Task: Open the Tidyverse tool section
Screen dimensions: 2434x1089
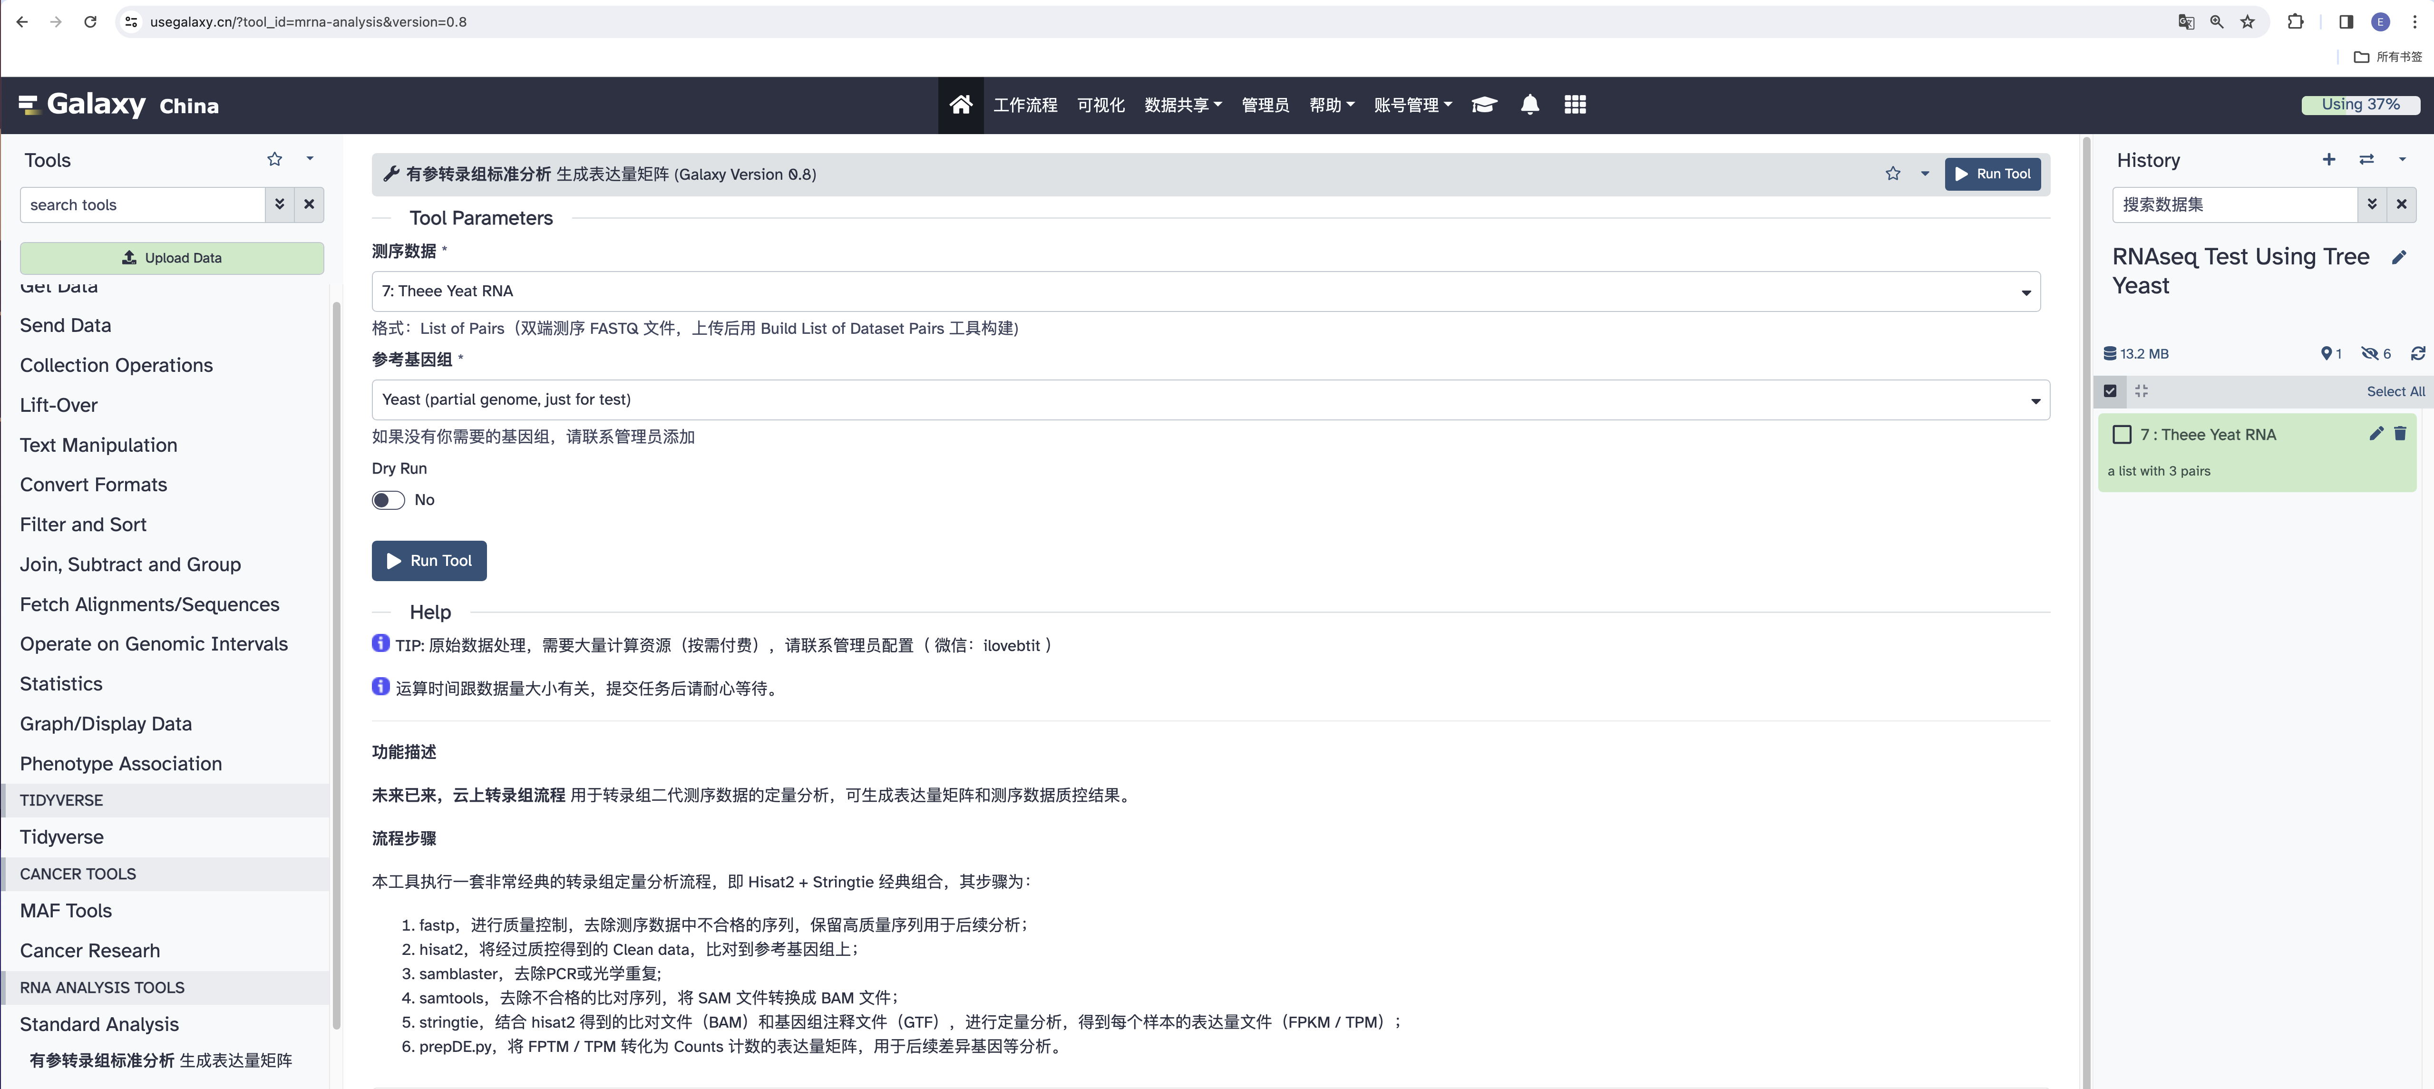Action: [x=61, y=837]
